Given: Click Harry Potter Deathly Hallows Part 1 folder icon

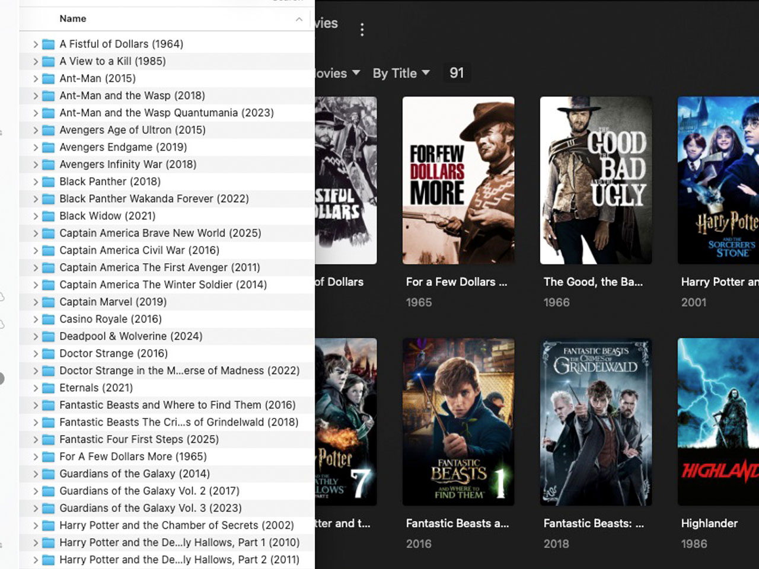Looking at the screenshot, I should tap(49, 543).
